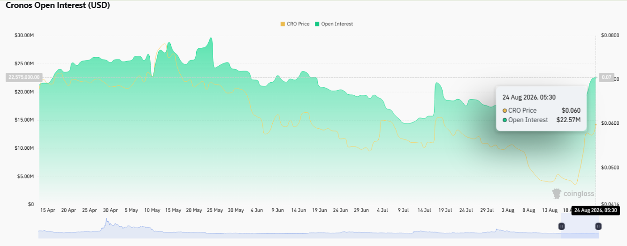
Task: Click the $0.0500 right axis label
Action: pyautogui.click(x=610, y=168)
